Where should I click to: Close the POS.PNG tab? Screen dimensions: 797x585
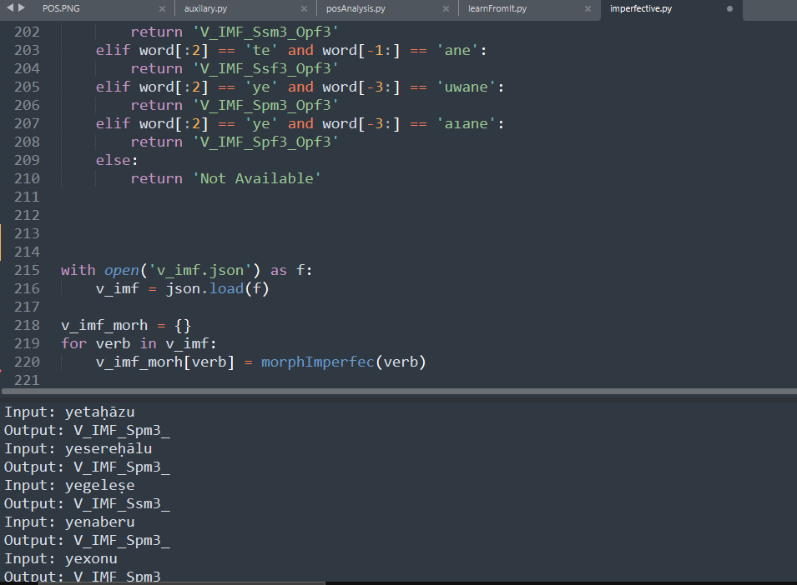tap(162, 9)
